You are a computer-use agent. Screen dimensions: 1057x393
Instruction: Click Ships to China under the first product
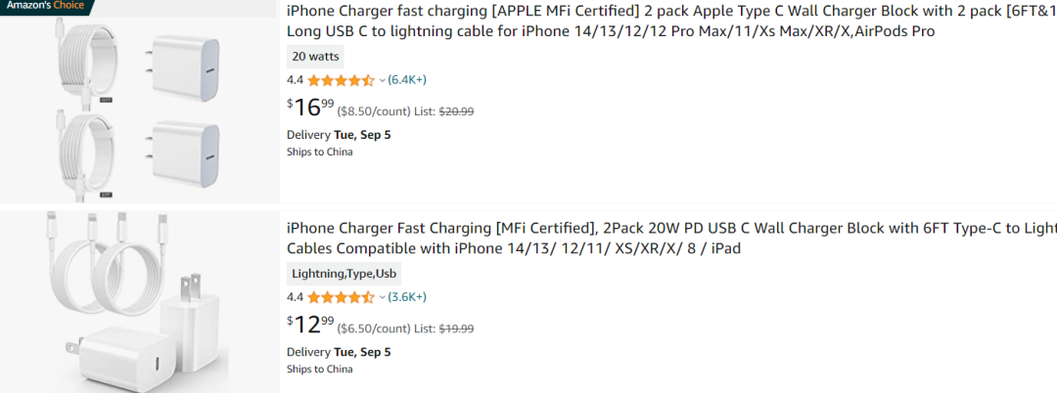[319, 153]
